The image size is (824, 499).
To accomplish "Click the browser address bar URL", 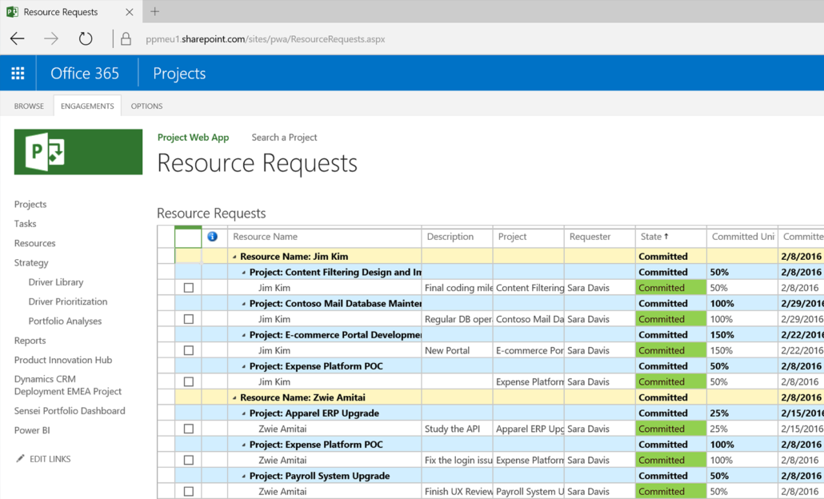I will (266, 39).
